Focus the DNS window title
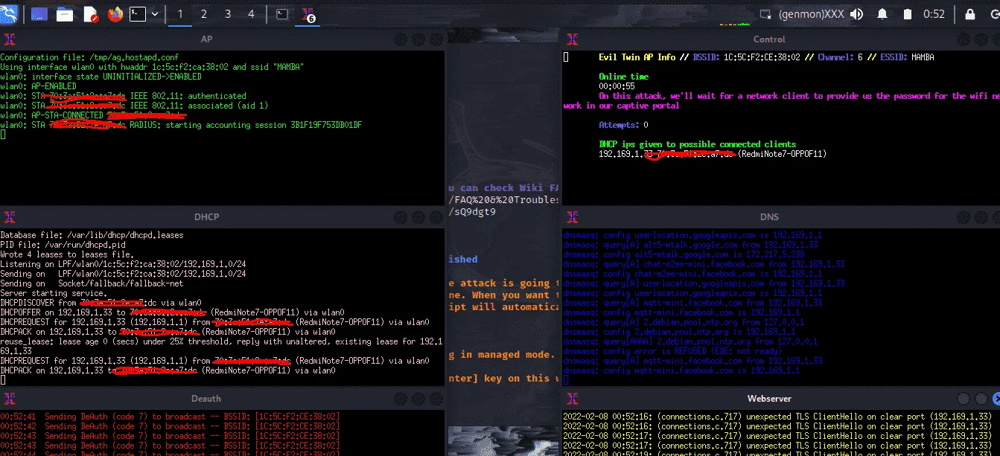The width and height of the screenshot is (1000, 456). click(769, 217)
